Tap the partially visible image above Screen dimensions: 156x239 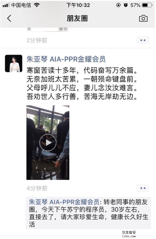[x=47, y=29]
